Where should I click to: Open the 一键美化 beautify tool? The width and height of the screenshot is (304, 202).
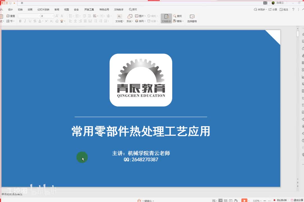[x=146, y=200]
